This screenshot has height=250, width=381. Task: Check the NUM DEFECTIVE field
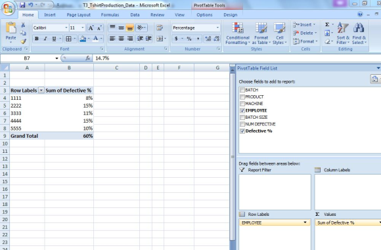pos(242,124)
